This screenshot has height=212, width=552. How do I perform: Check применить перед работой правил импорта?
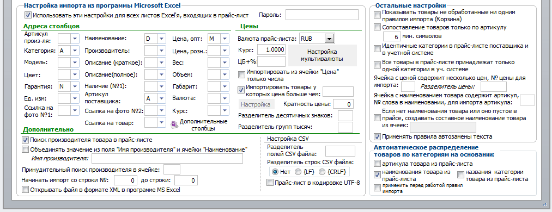[x=378, y=188]
